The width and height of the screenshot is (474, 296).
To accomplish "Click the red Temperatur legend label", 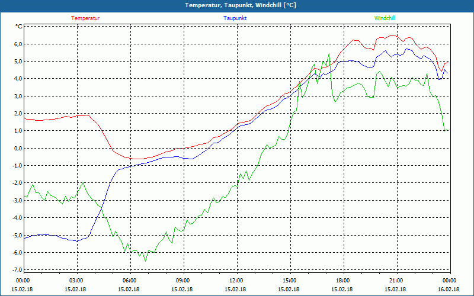I will pos(85,18).
